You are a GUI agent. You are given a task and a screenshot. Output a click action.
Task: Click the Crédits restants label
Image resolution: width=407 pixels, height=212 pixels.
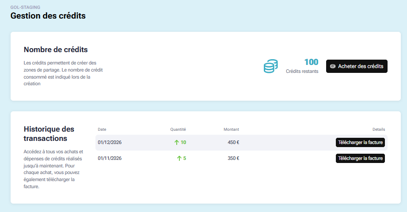tap(302, 71)
